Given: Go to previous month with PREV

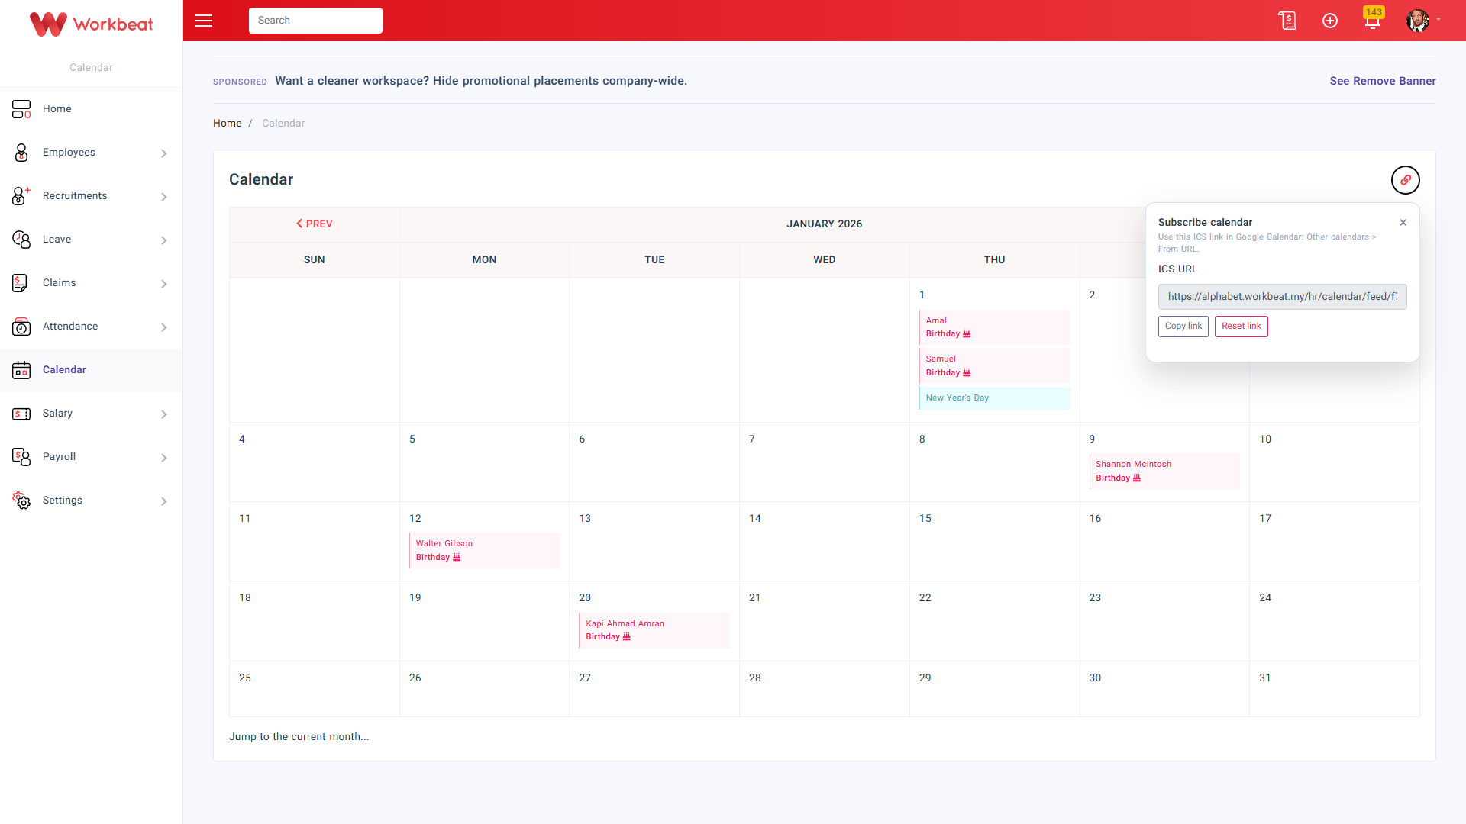Looking at the screenshot, I should pos(315,224).
